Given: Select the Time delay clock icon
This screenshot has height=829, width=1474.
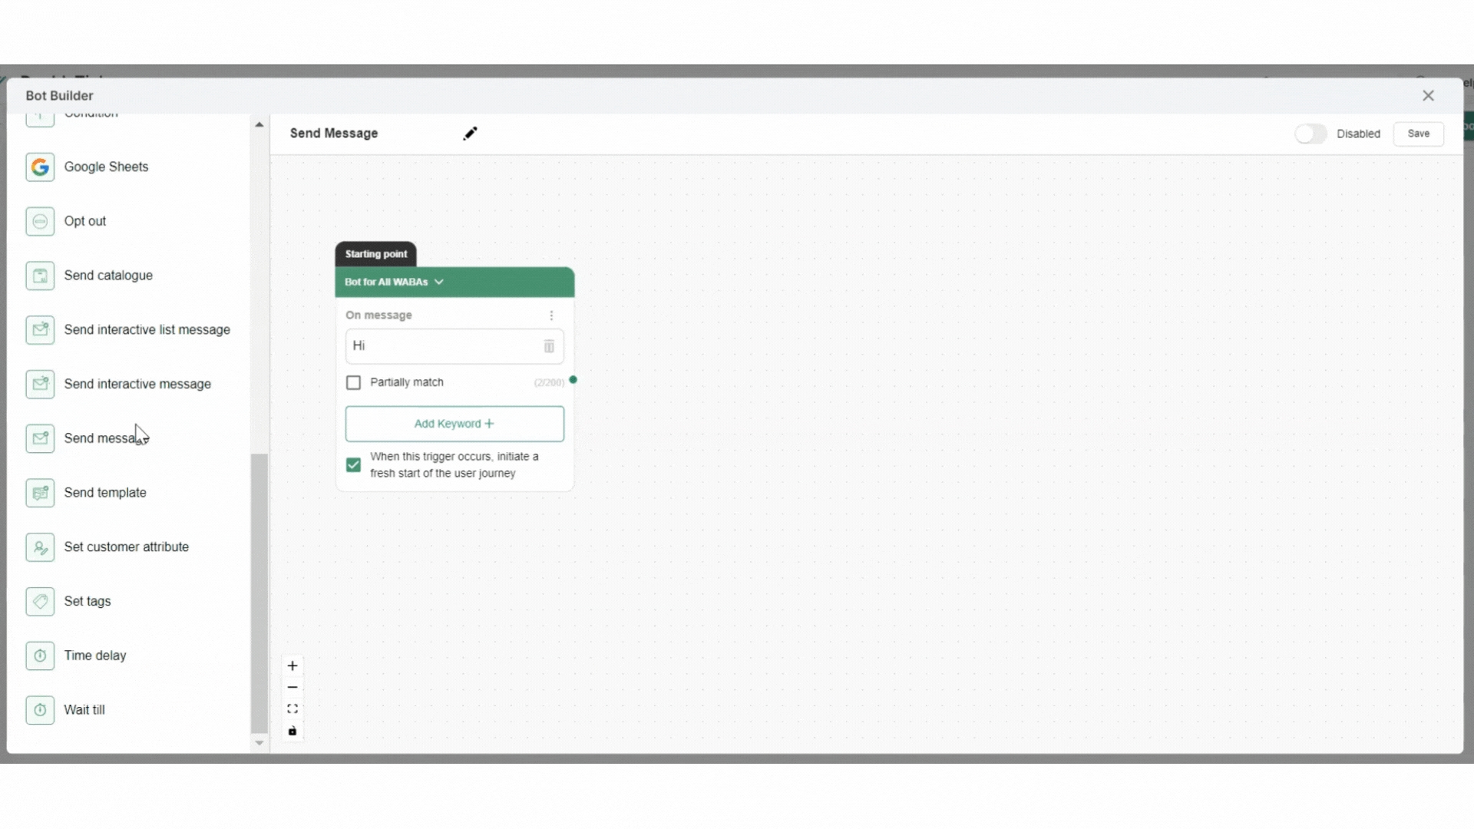Looking at the screenshot, I should (40, 656).
